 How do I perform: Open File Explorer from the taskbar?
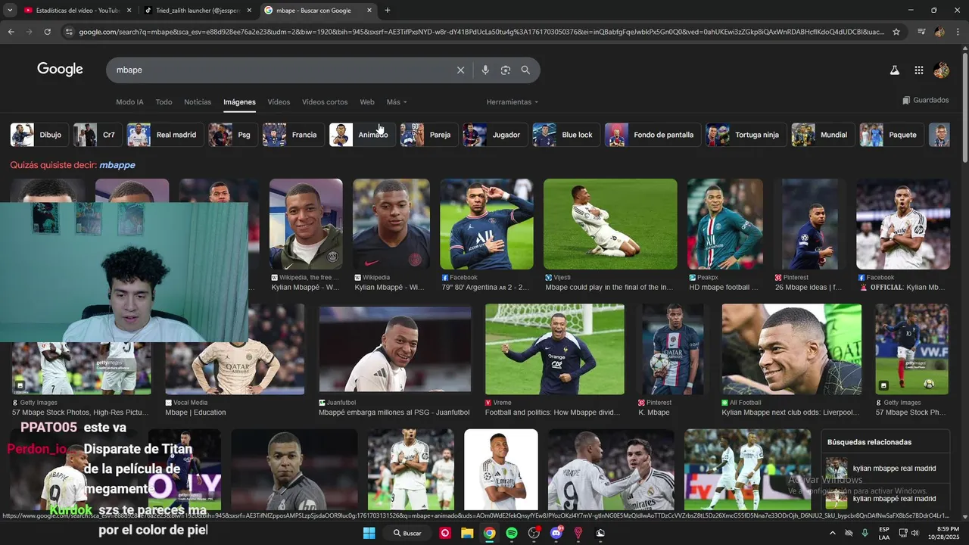[x=467, y=533]
